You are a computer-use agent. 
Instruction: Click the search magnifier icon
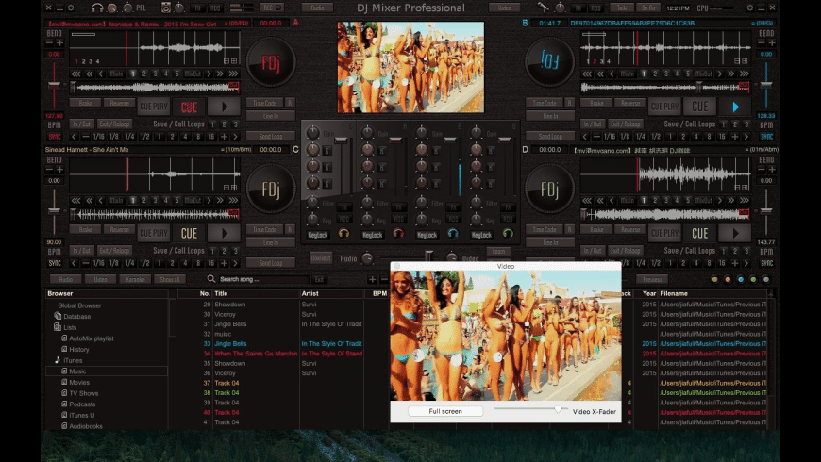(211, 279)
